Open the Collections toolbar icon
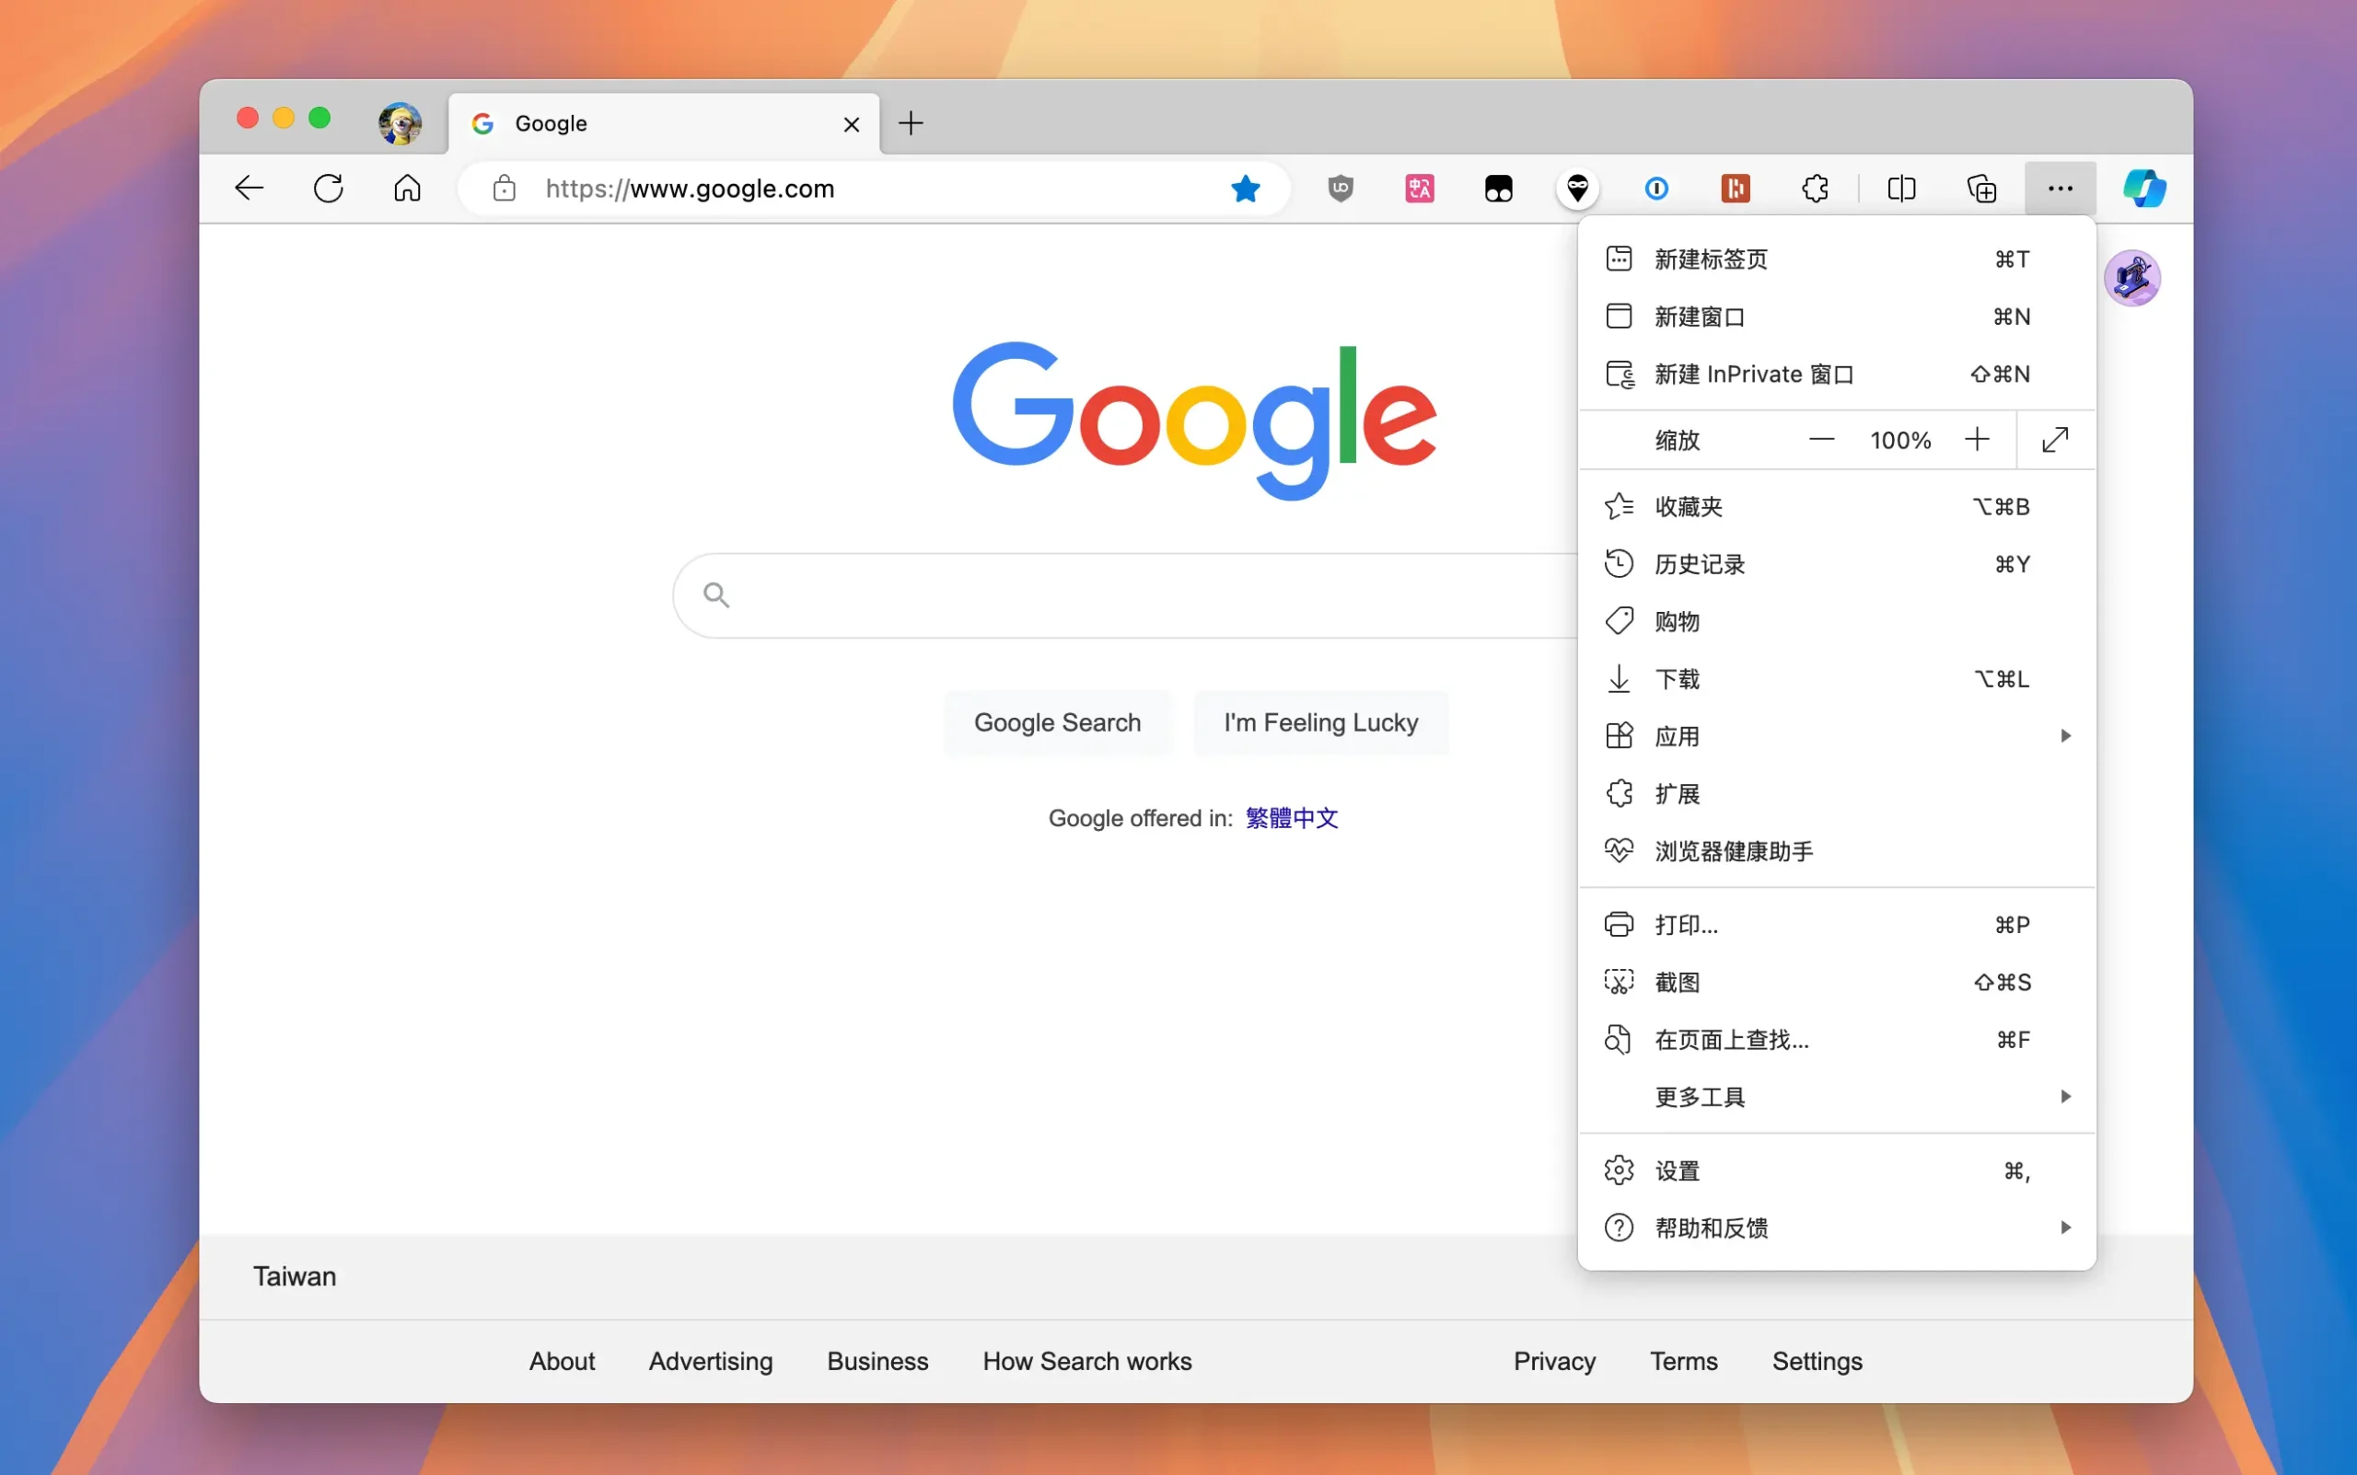Viewport: 2357px width, 1475px height. (x=1981, y=189)
